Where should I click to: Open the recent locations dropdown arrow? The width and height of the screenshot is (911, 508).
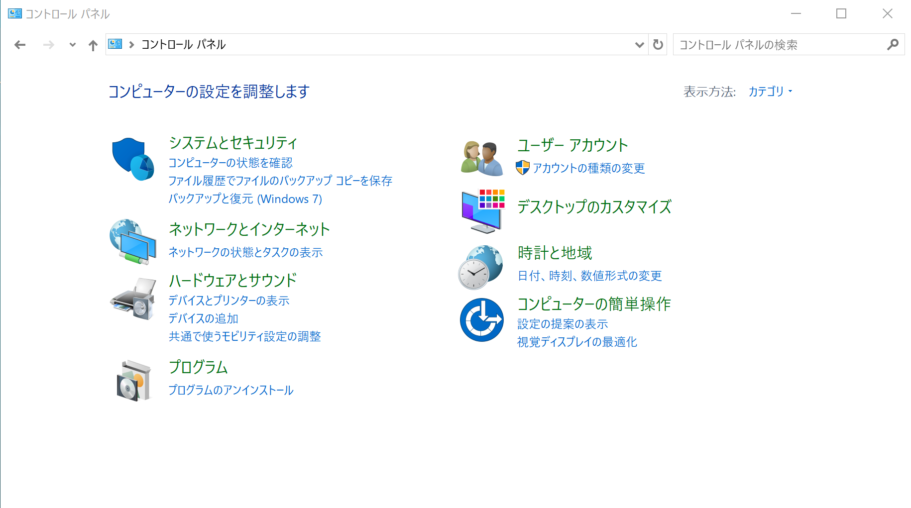pos(73,45)
